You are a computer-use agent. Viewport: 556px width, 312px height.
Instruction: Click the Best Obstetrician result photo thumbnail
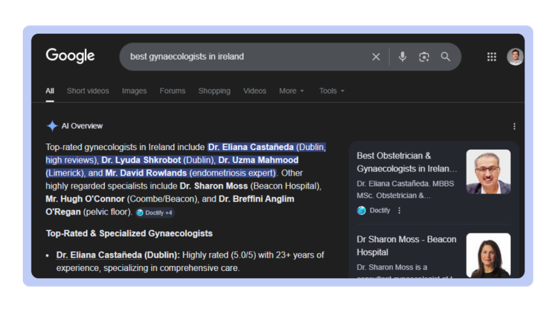coord(488,172)
